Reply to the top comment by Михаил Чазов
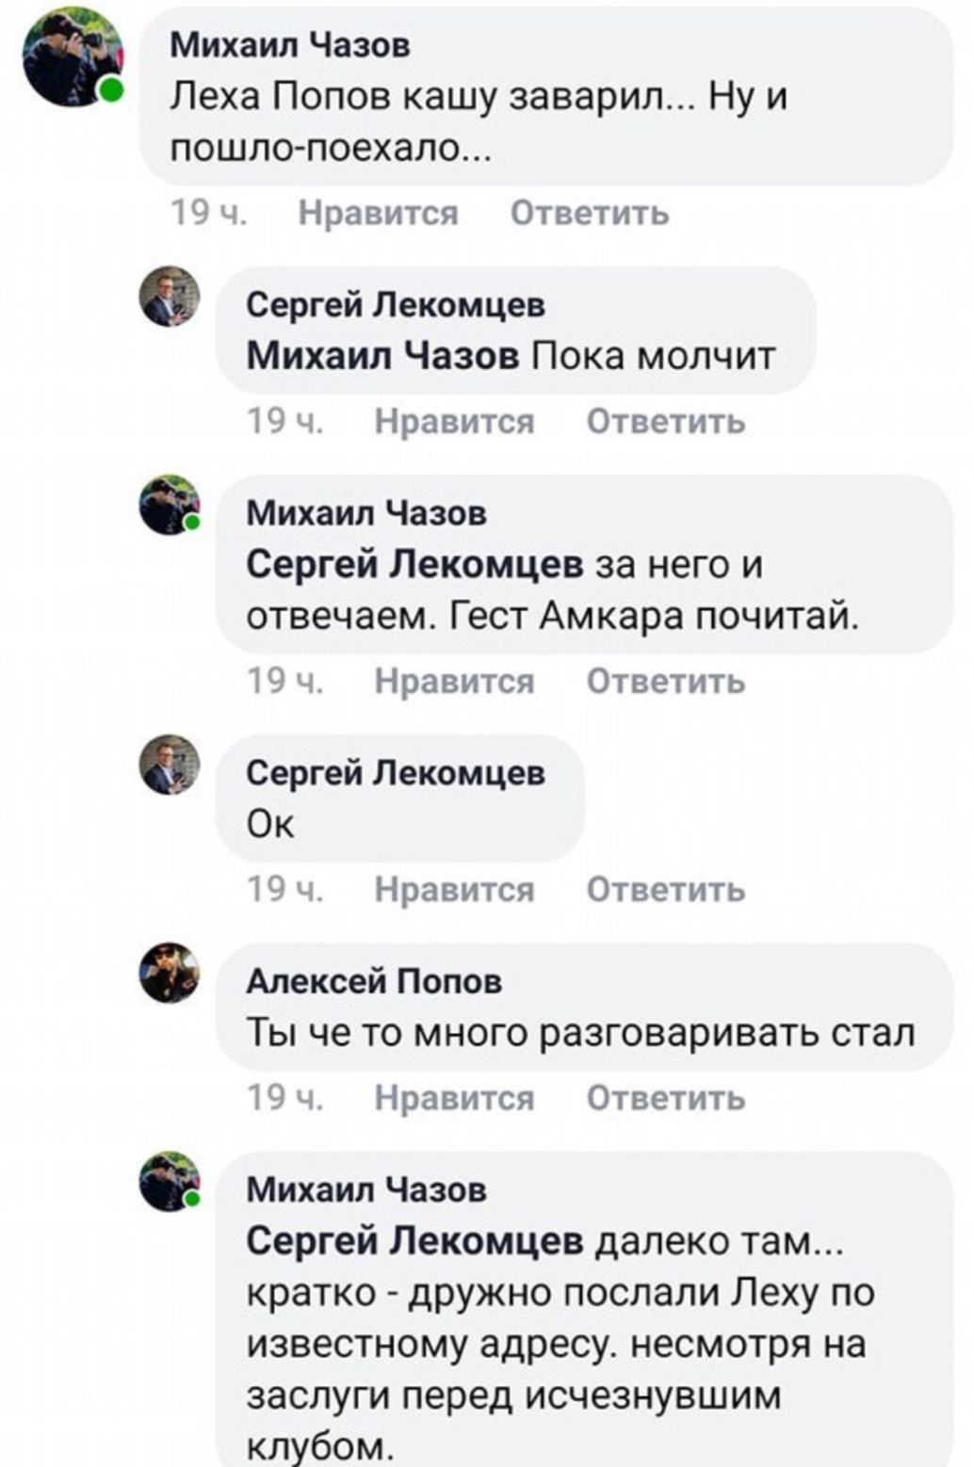The width and height of the screenshot is (974, 1467). tap(590, 214)
